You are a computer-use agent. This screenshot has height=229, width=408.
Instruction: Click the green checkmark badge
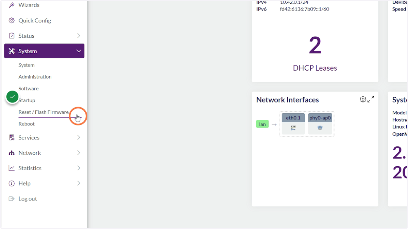[x=12, y=97]
